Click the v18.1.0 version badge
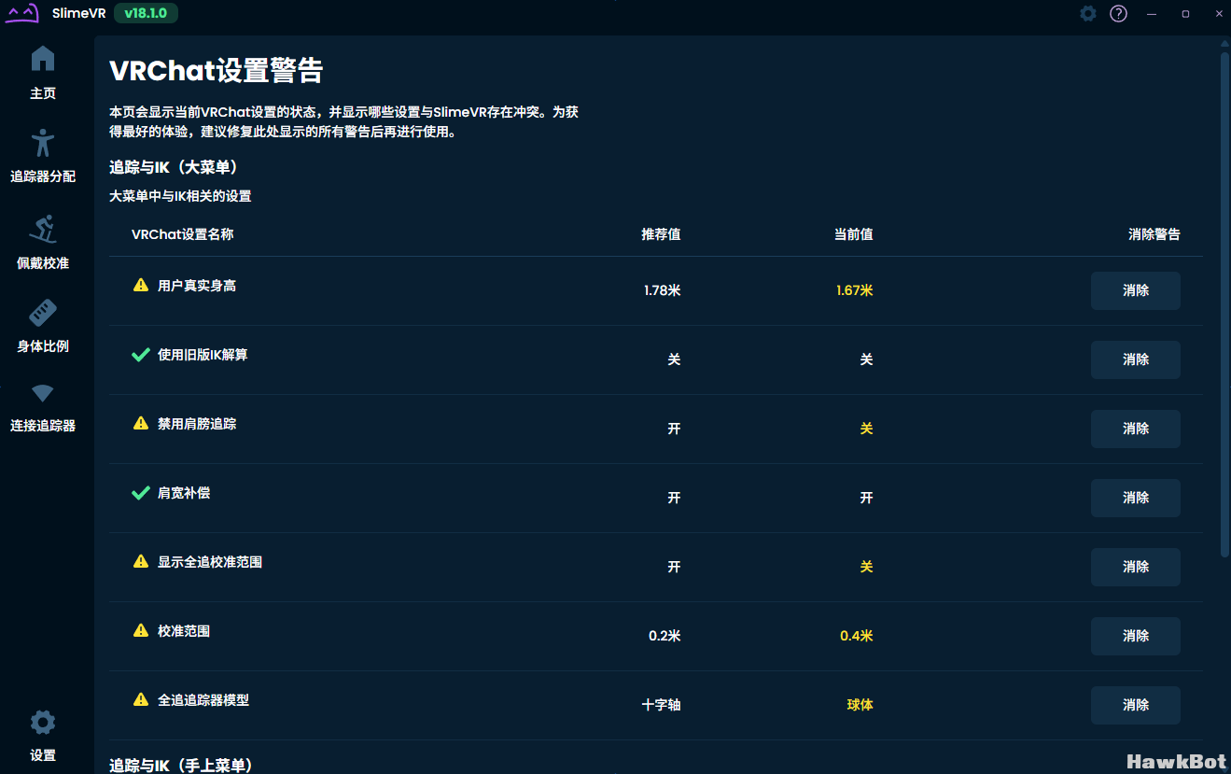 [146, 13]
